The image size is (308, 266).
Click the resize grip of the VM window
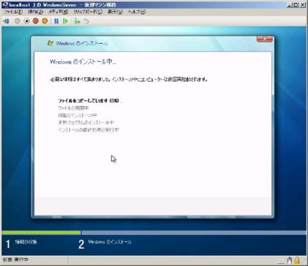click(x=304, y=262)
